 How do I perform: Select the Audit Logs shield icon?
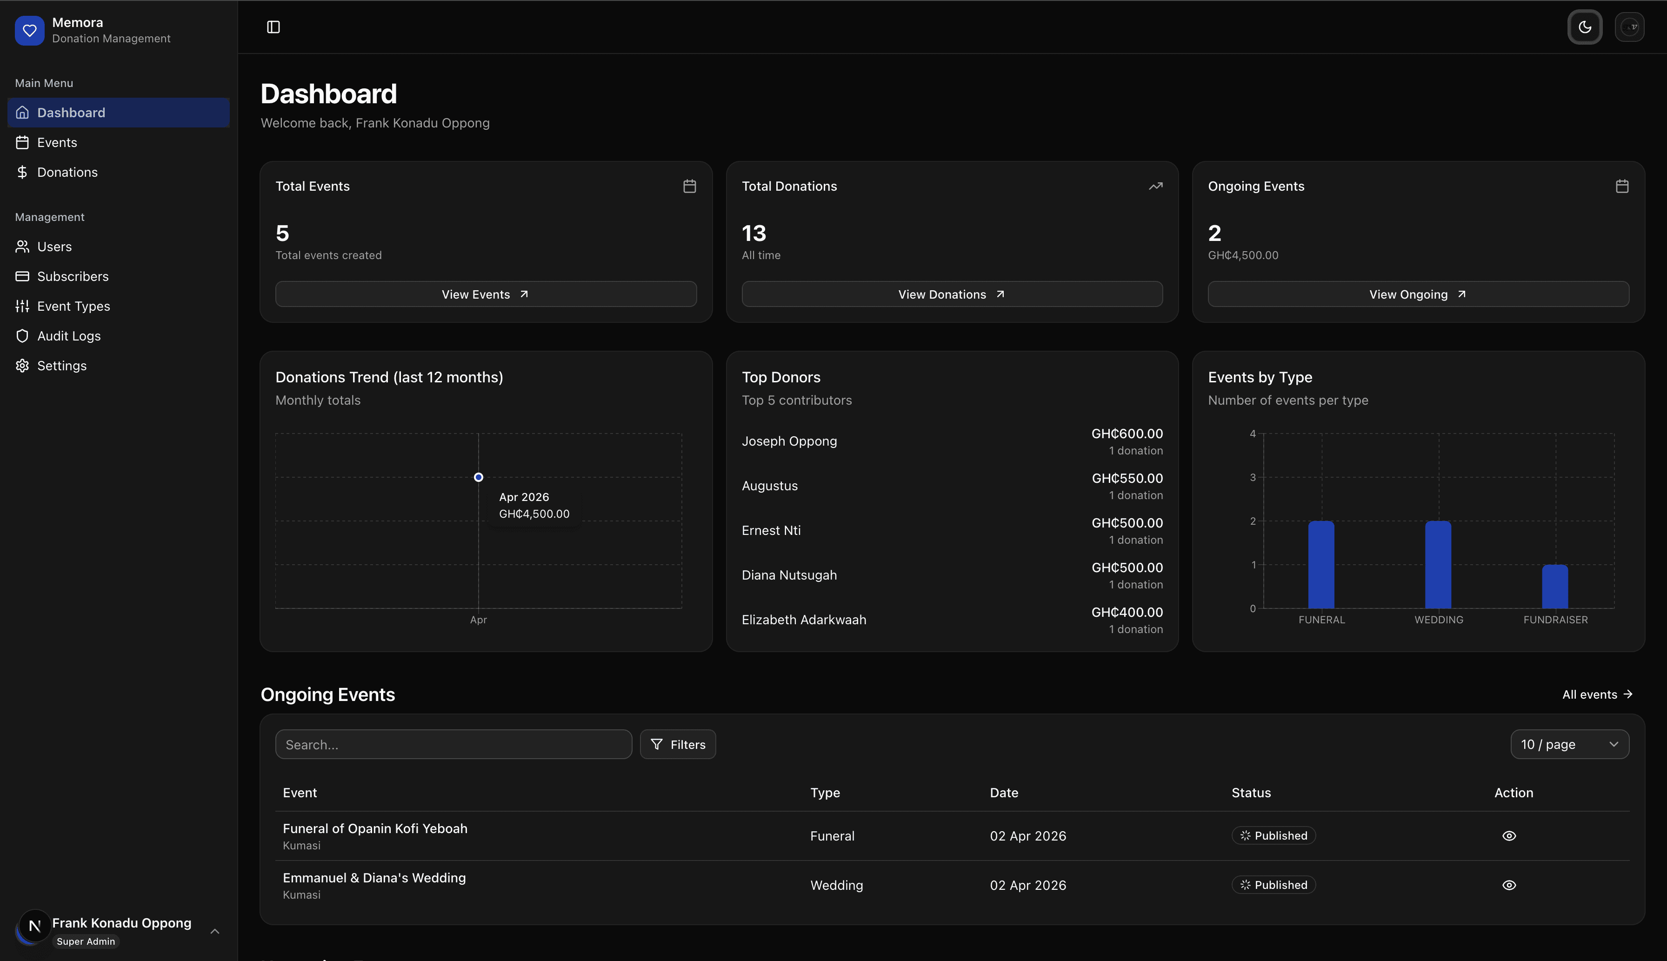(x=22, y=335)
